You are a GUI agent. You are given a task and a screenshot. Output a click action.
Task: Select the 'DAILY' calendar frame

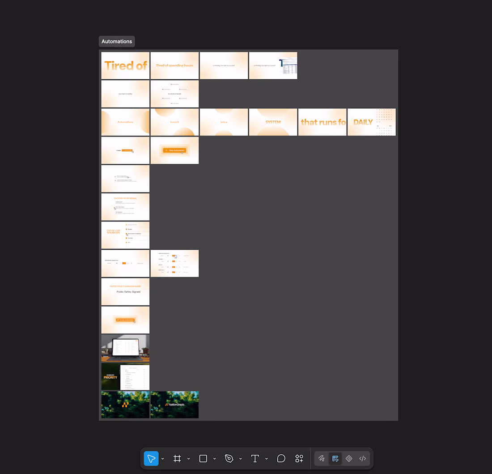click(372, 122)
